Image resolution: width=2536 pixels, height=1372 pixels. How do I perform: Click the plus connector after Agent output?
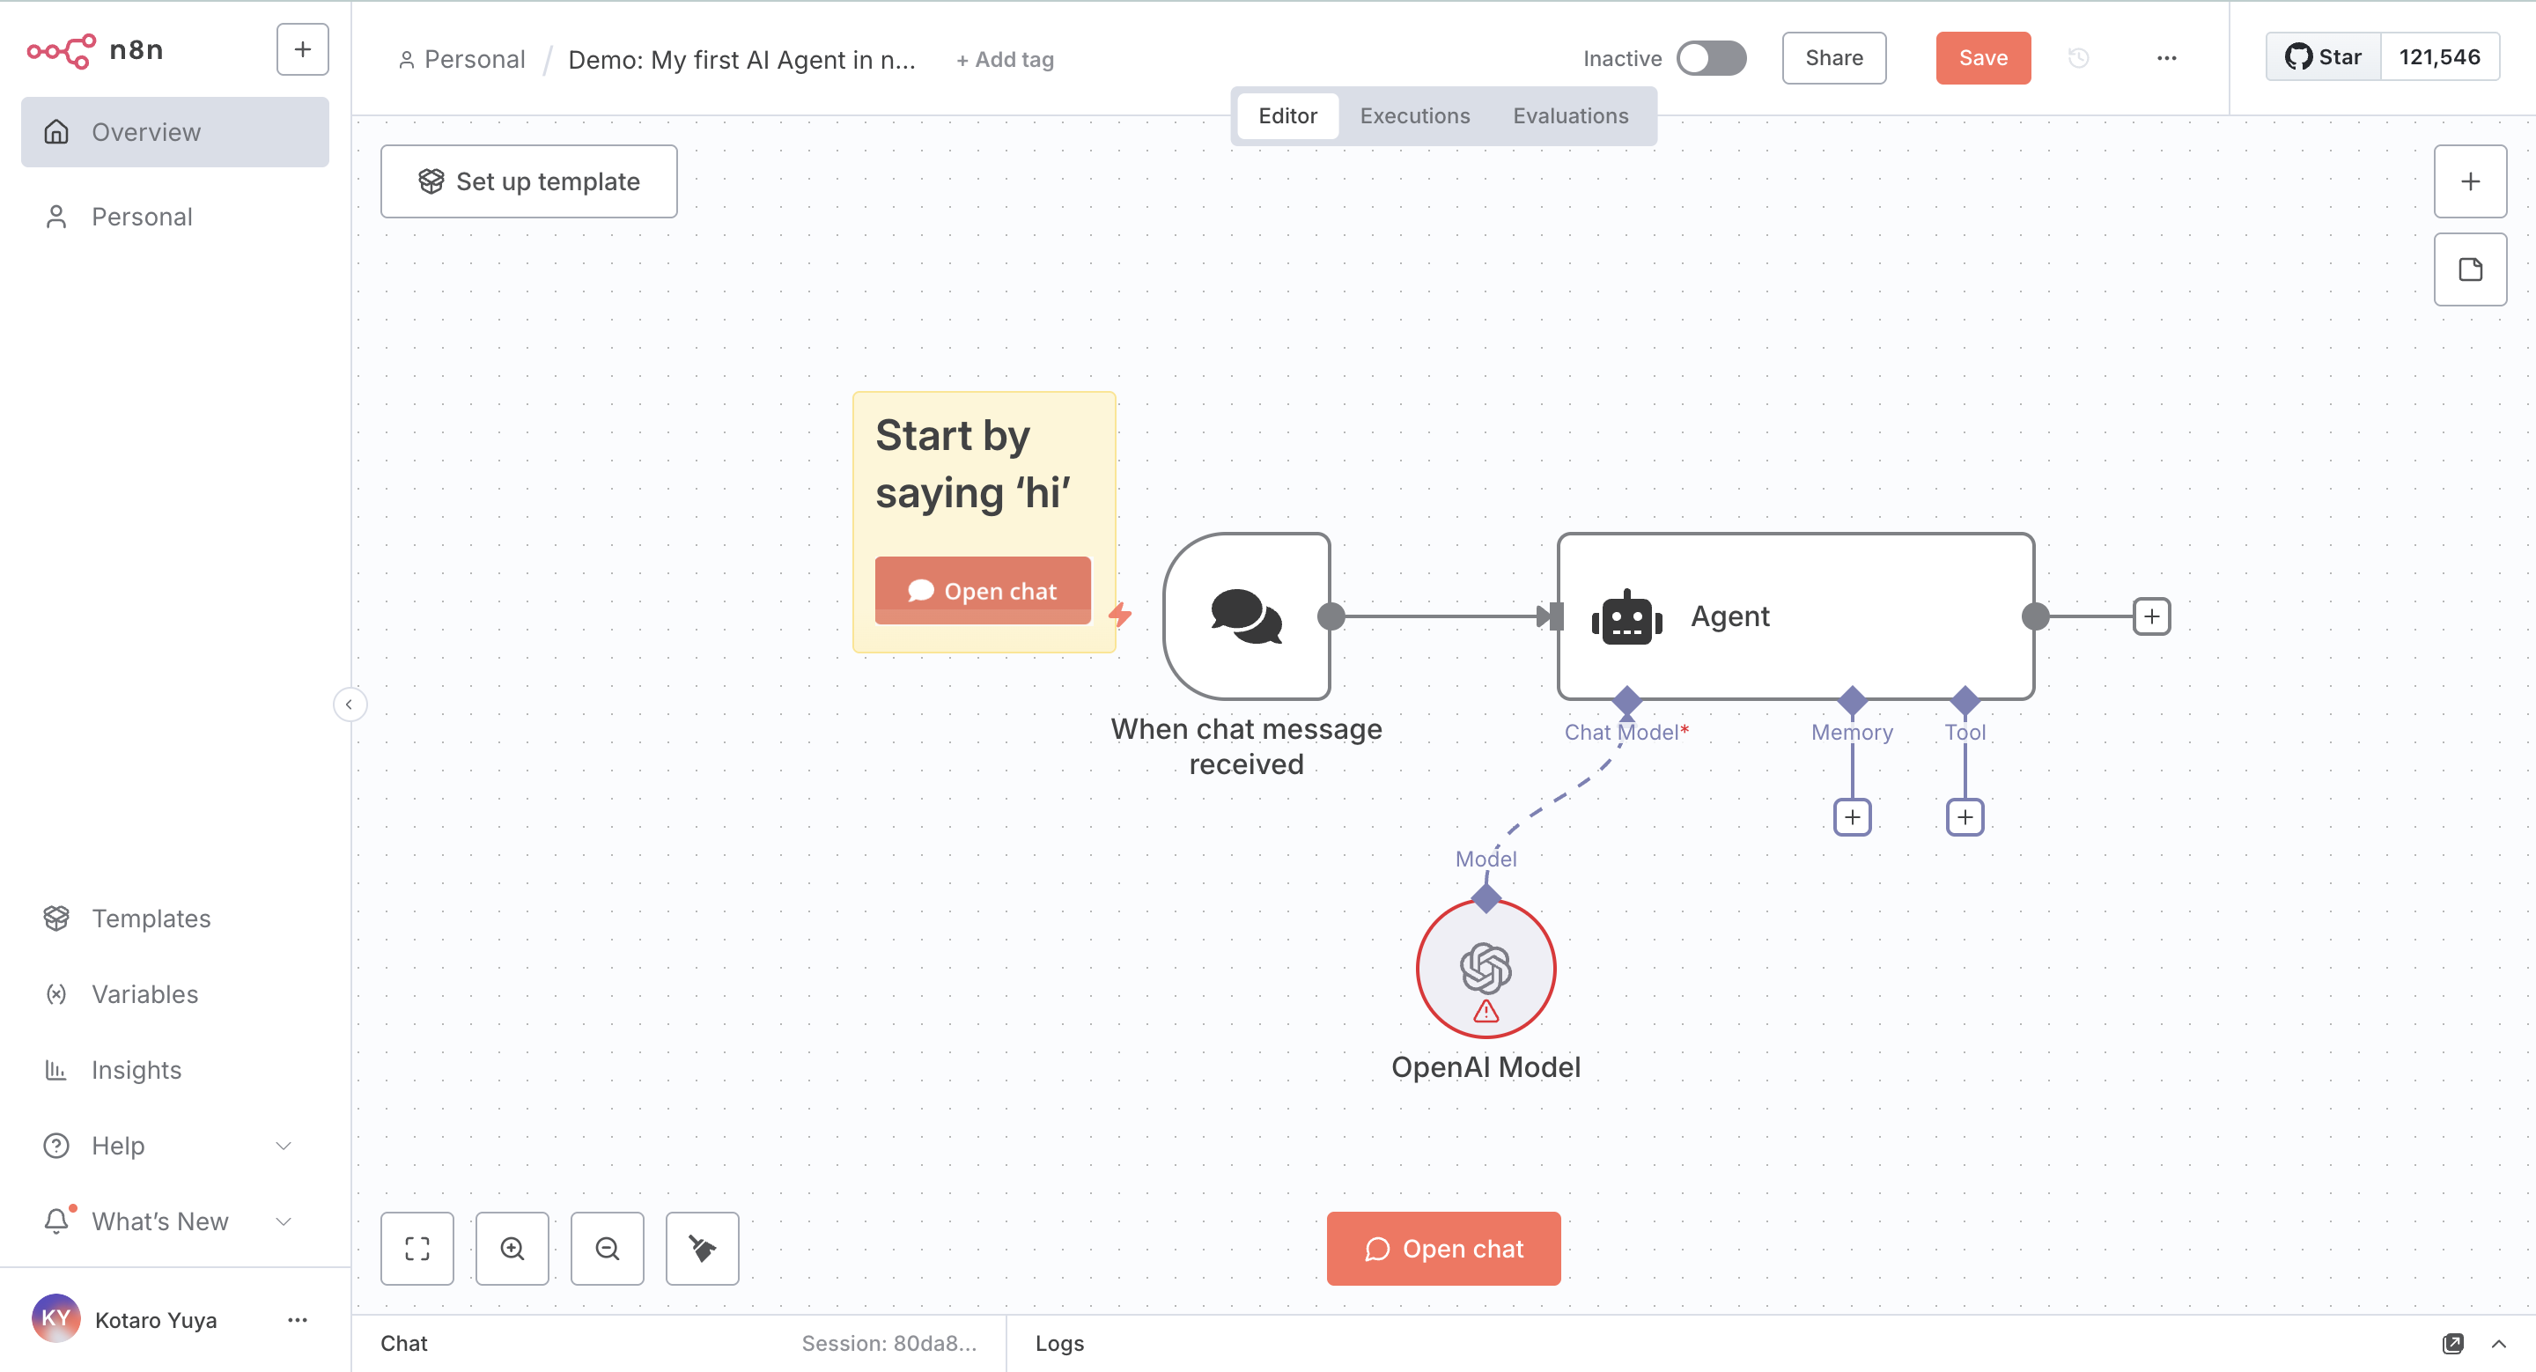[x=2151, y=616]
